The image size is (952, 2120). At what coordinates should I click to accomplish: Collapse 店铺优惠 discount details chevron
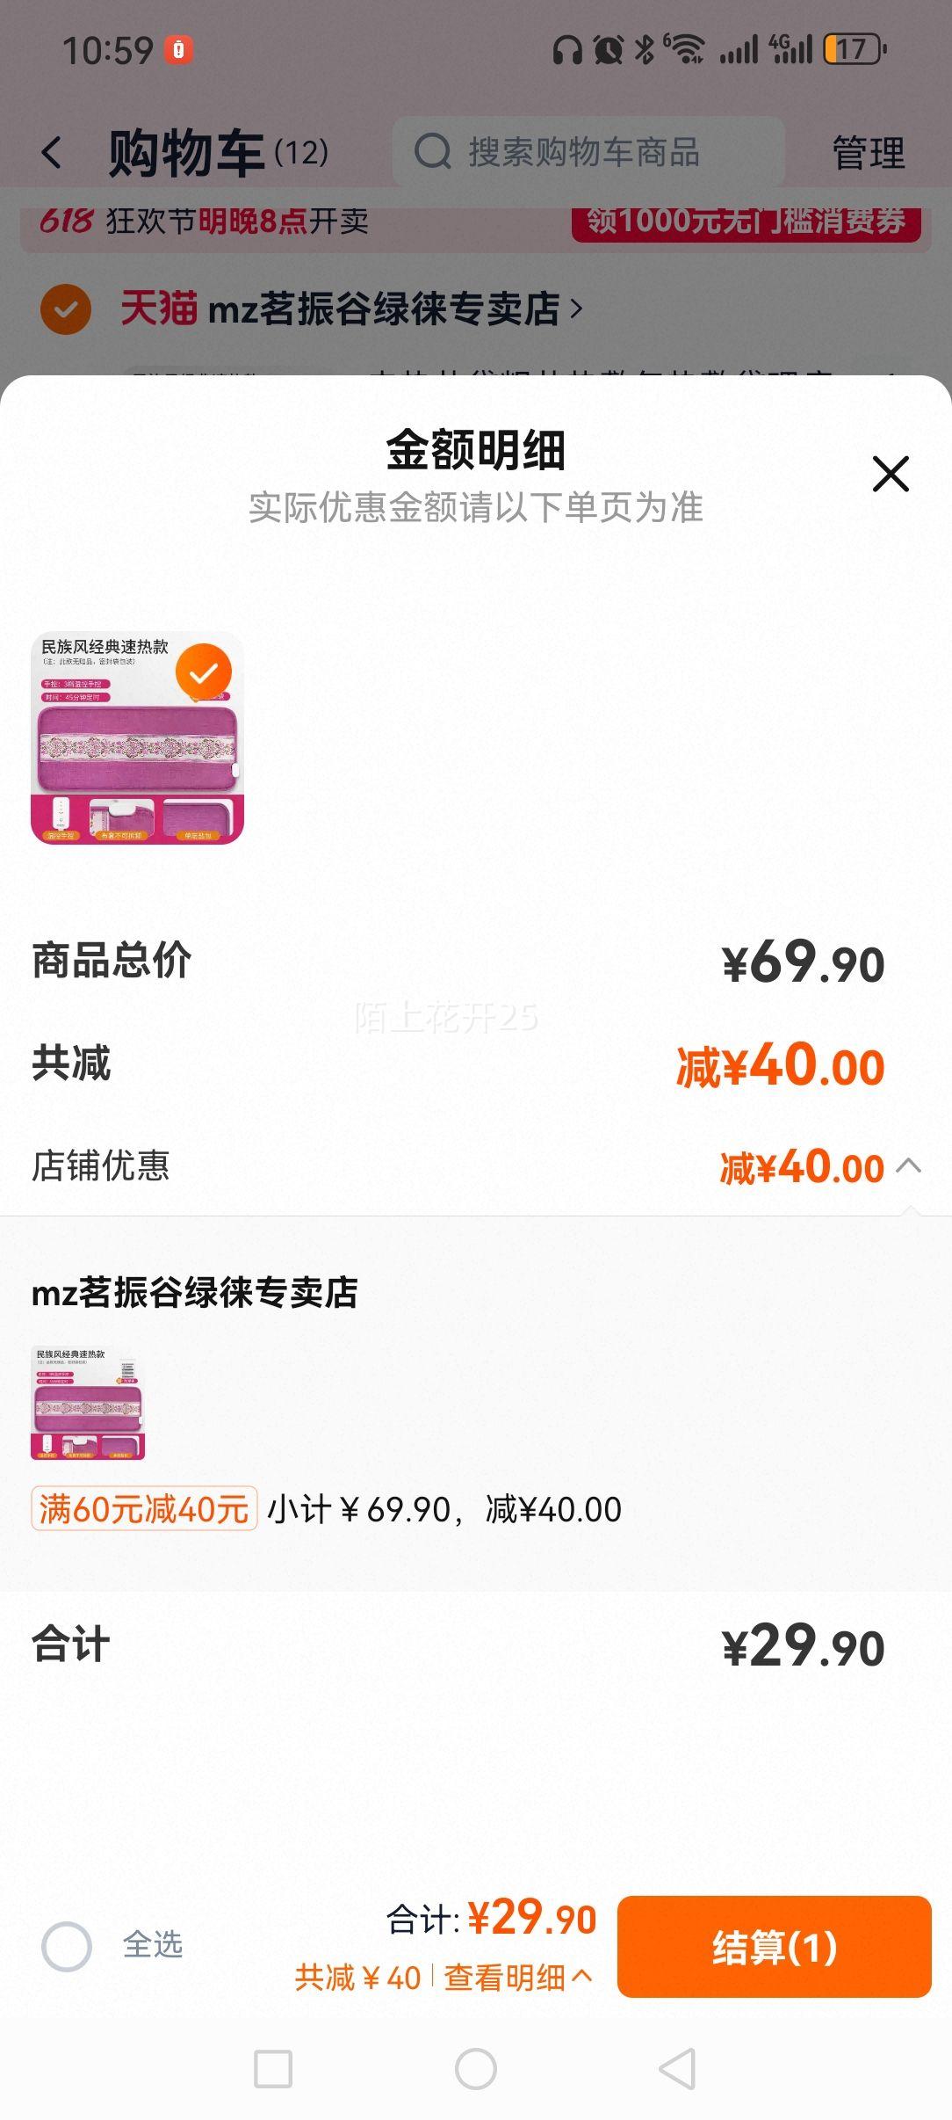[909, 1166]
